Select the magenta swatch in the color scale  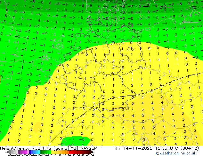[26, 152]
